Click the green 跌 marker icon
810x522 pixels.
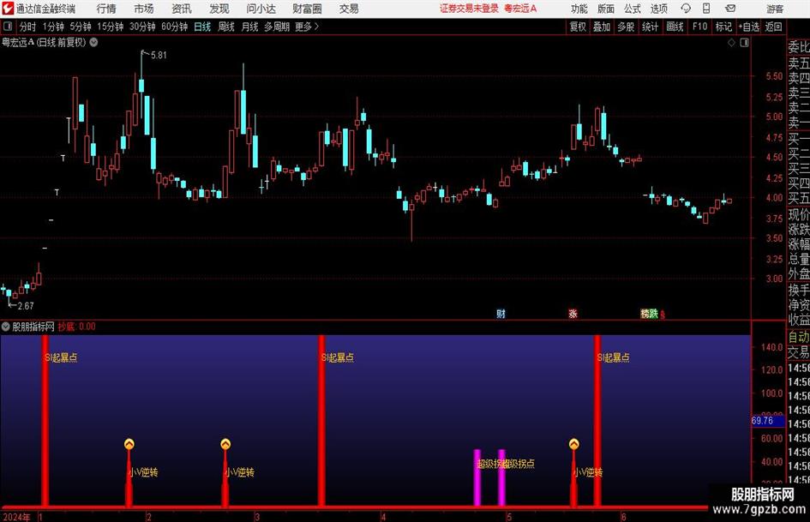[x=653, y=314]
